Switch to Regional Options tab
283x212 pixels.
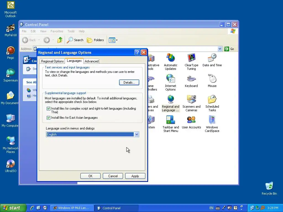[x=52, y=61]
